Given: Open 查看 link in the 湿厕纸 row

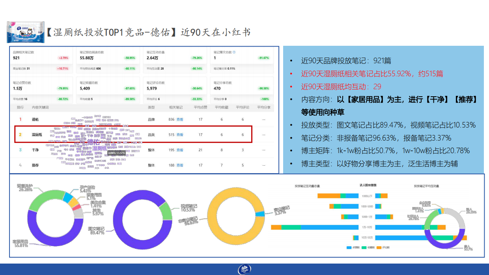Looking at the screenshot, I should coord(180,135).
